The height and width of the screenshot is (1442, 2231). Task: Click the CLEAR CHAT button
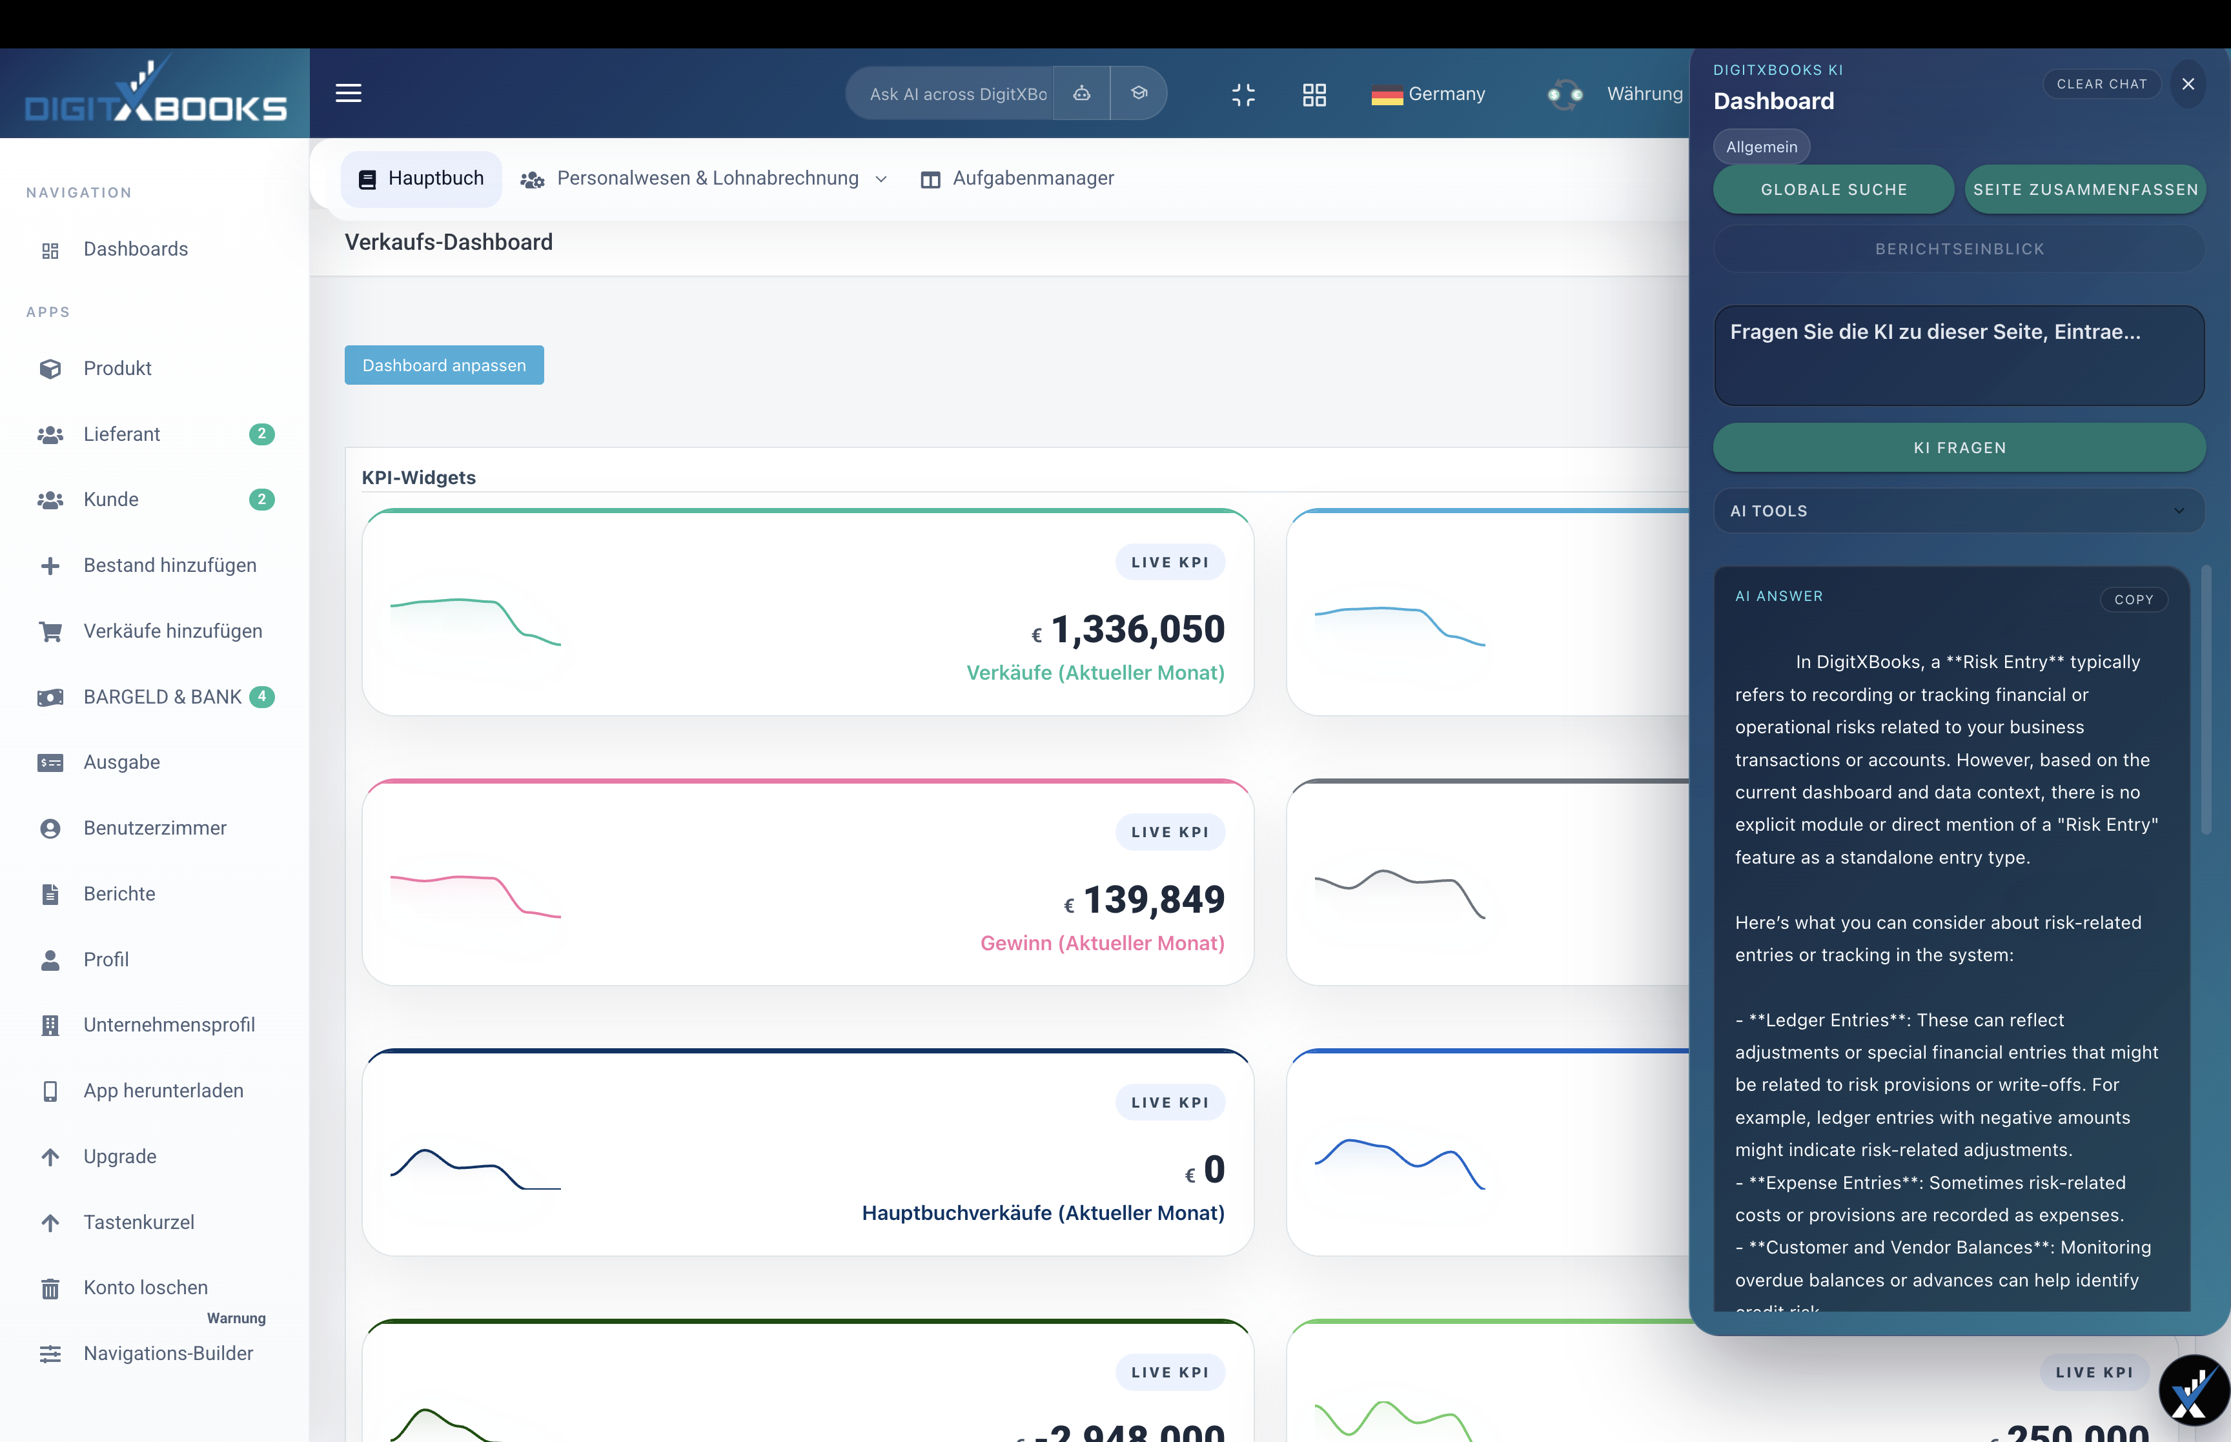coord(2101,83)
